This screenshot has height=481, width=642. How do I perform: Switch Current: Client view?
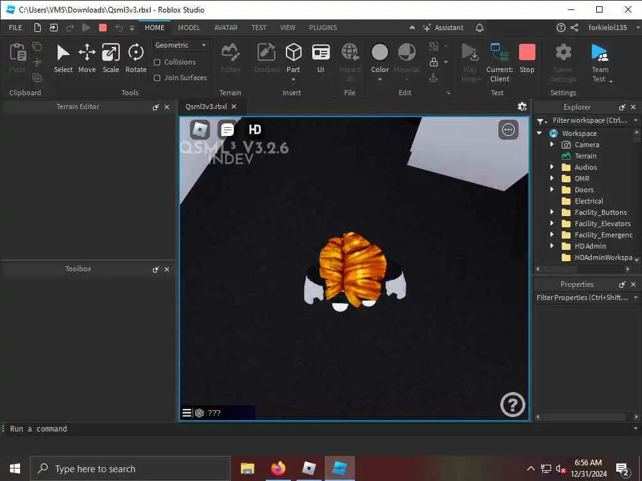click(500, 63)
